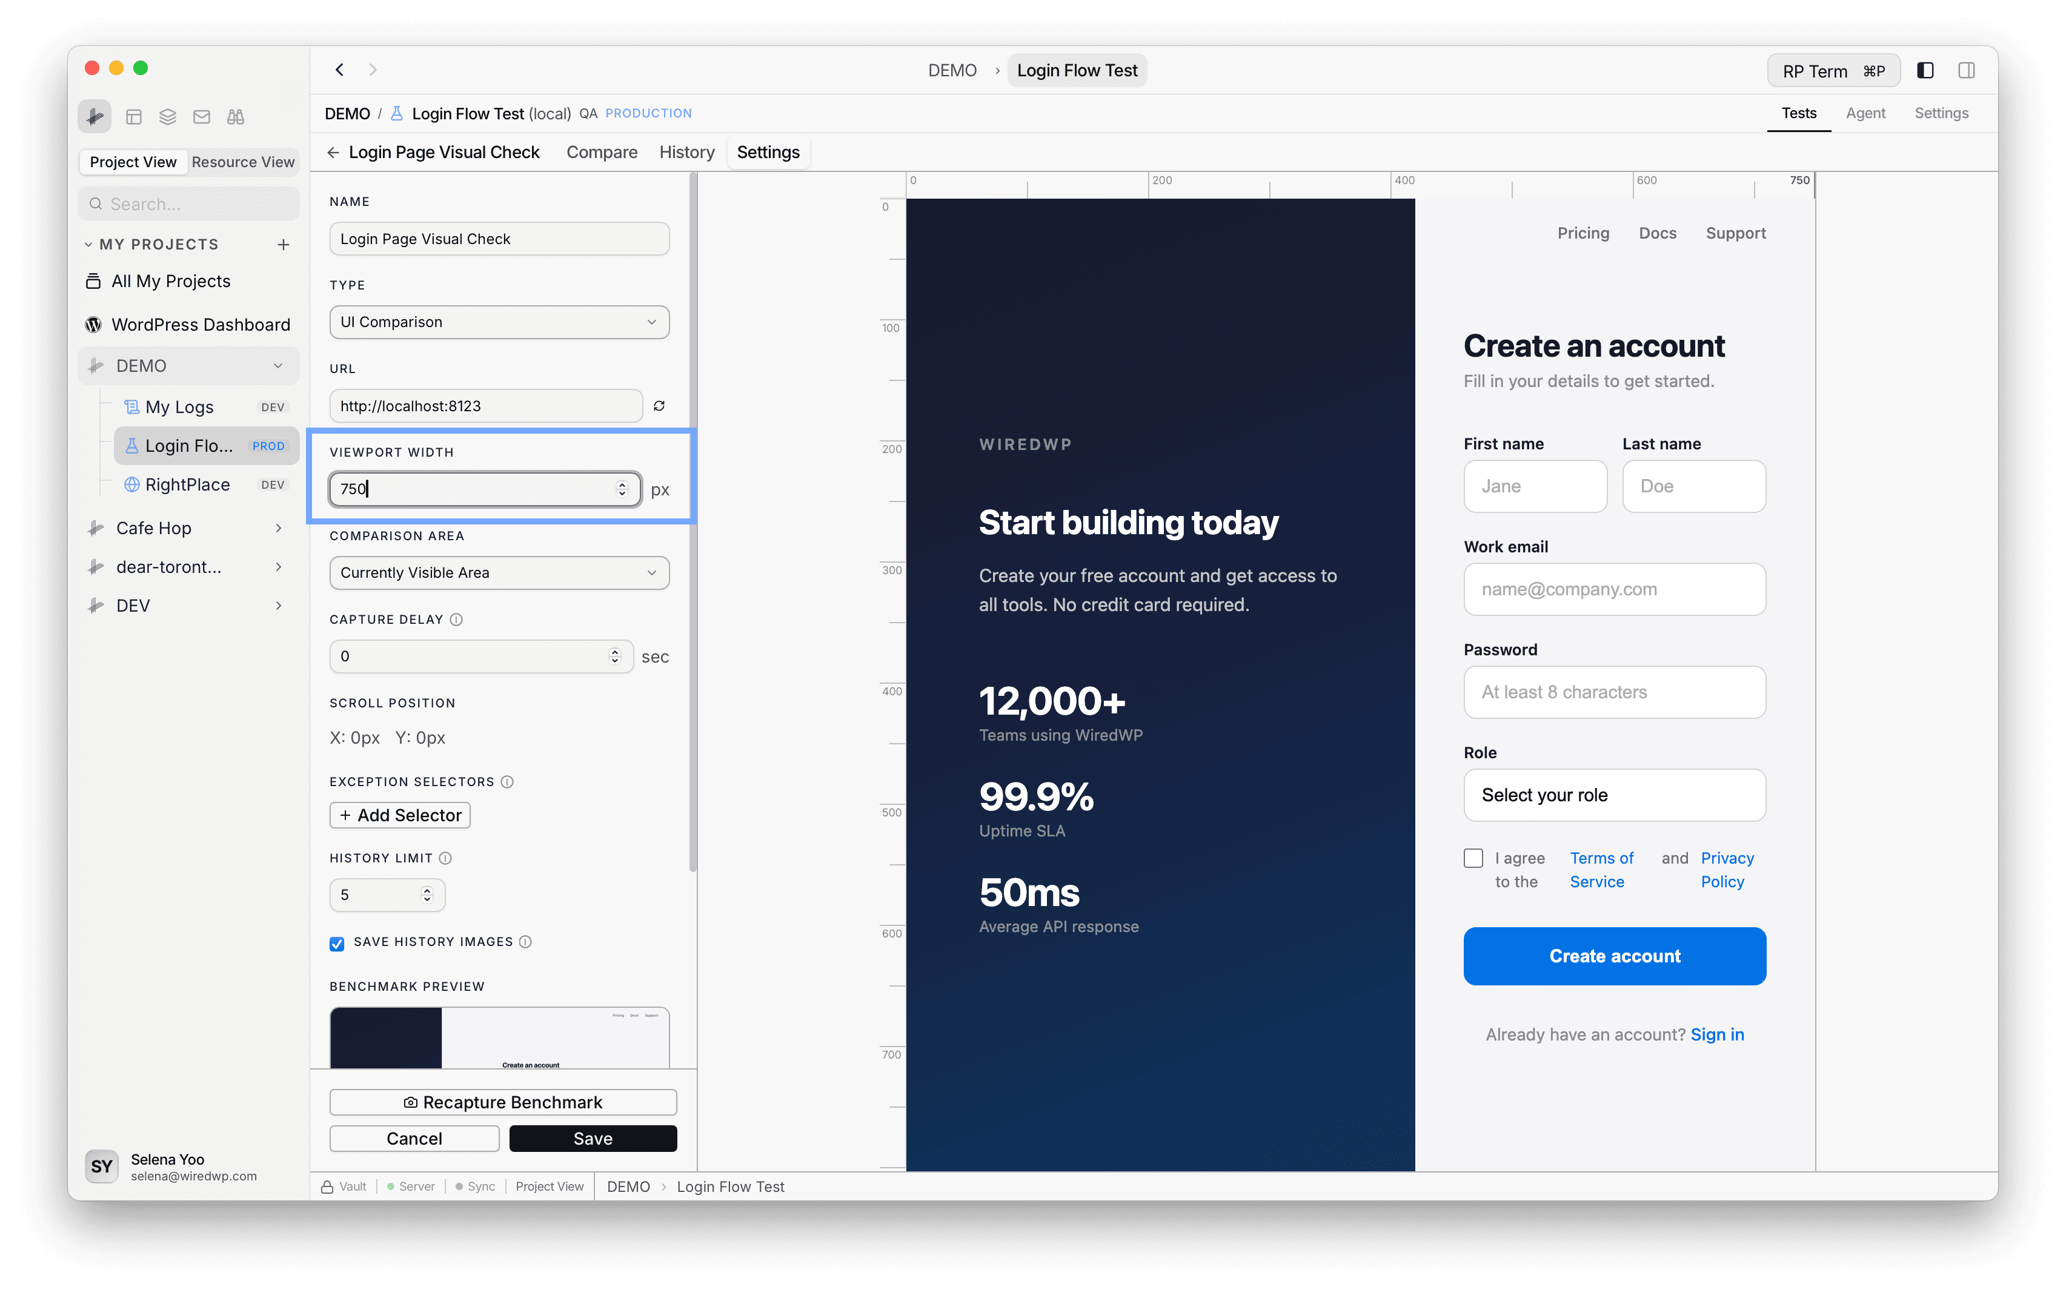Screen dimensions: 2066x1290
Task: Collapse the MY PROJECTS section
Action: (88, 245)
